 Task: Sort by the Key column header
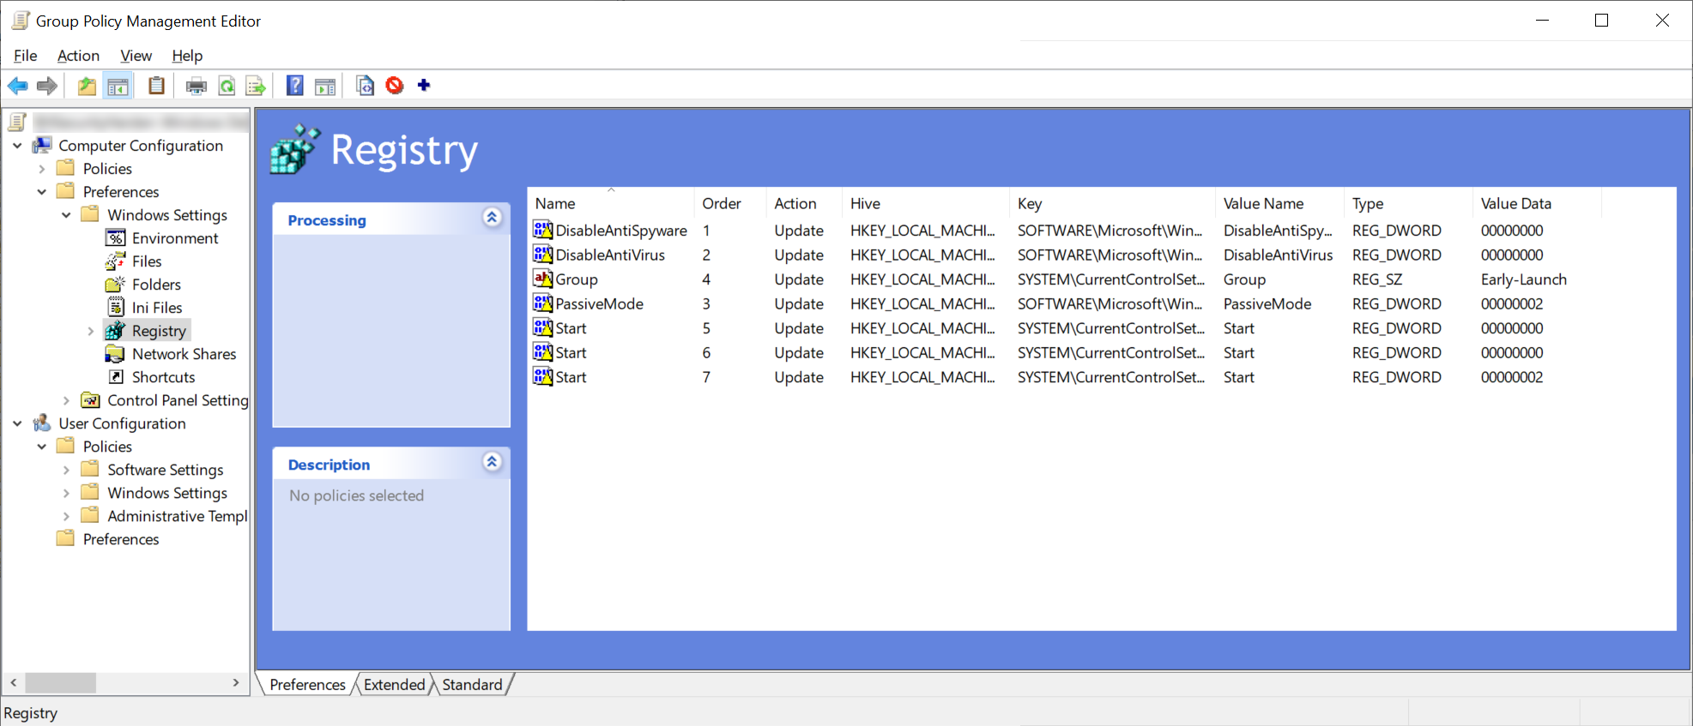click(1112, 203)
